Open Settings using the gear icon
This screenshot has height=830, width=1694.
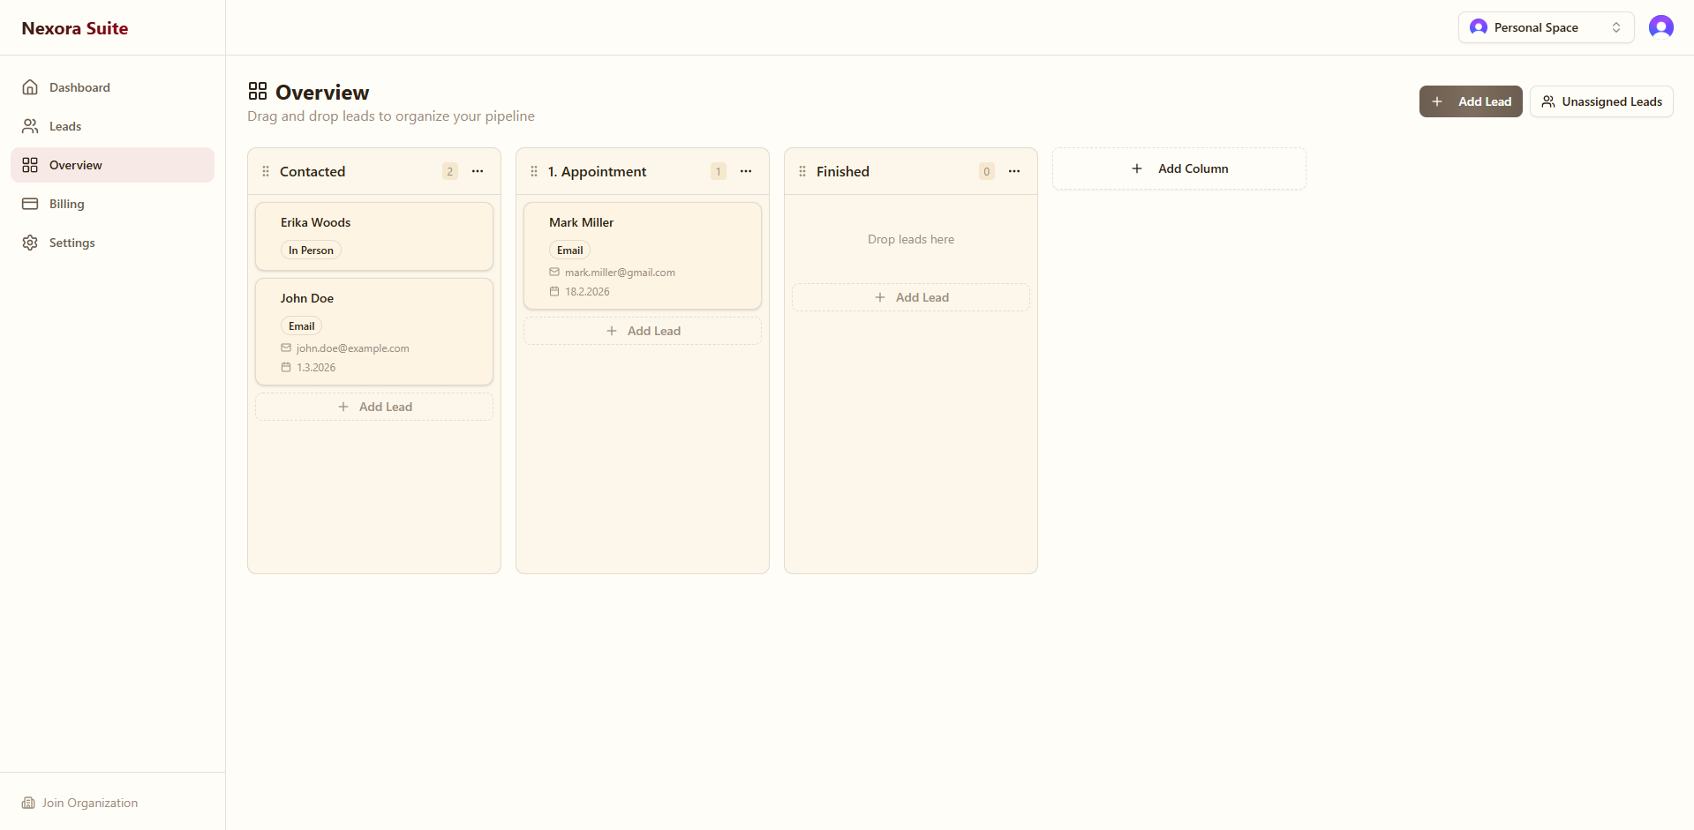31,242
